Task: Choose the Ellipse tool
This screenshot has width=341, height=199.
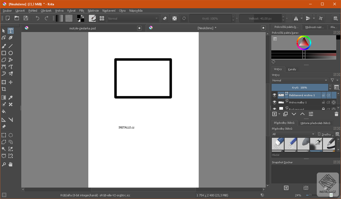Action: [x=10, y=53]
